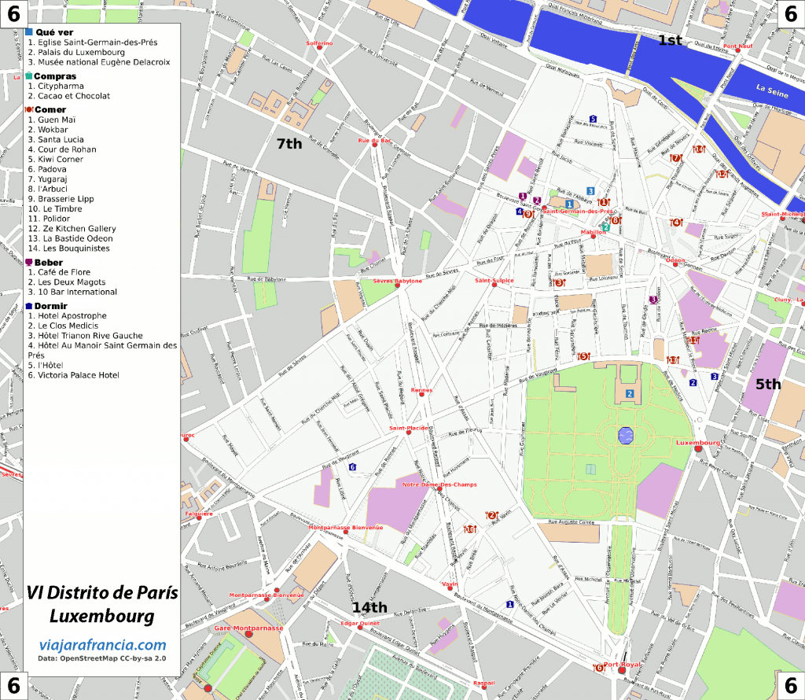
Task: Click the purple "1" Café de Flore marker
Action: [x=523, y=195]
